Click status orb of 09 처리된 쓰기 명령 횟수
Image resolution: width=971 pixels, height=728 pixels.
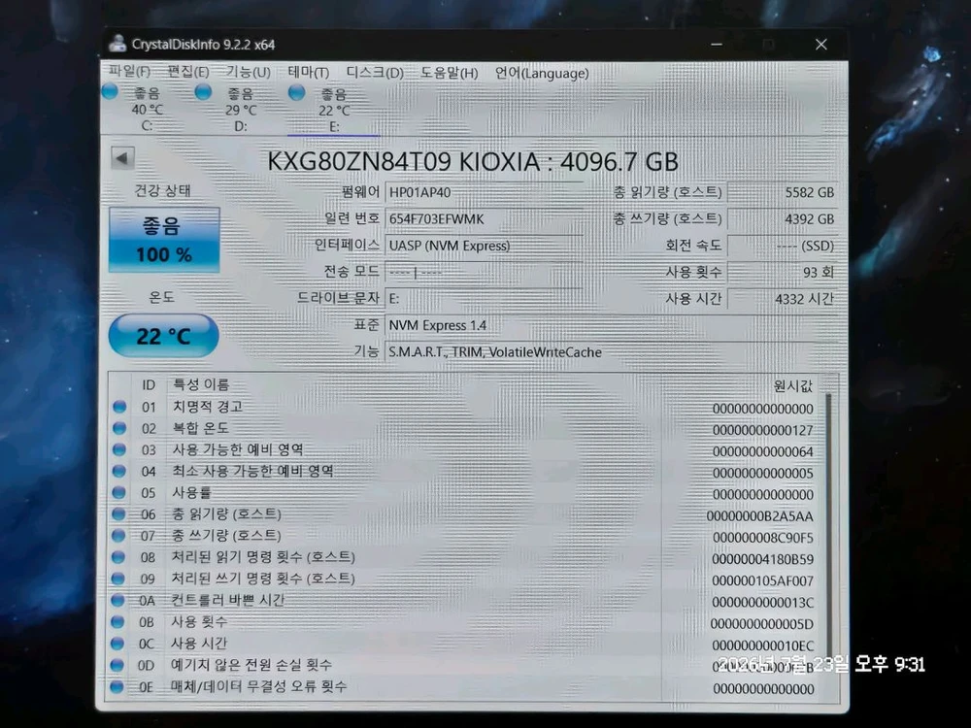pyautogui.click(x=117, y=579)
